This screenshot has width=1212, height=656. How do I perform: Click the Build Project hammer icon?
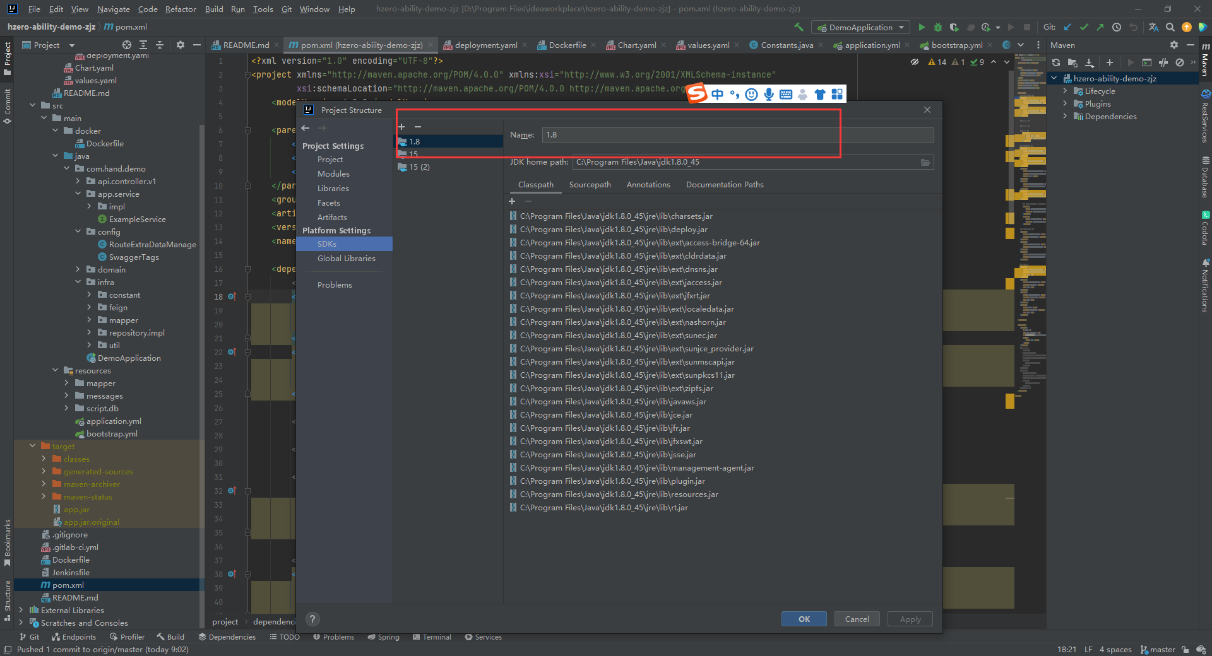click(x=799, y=27)
